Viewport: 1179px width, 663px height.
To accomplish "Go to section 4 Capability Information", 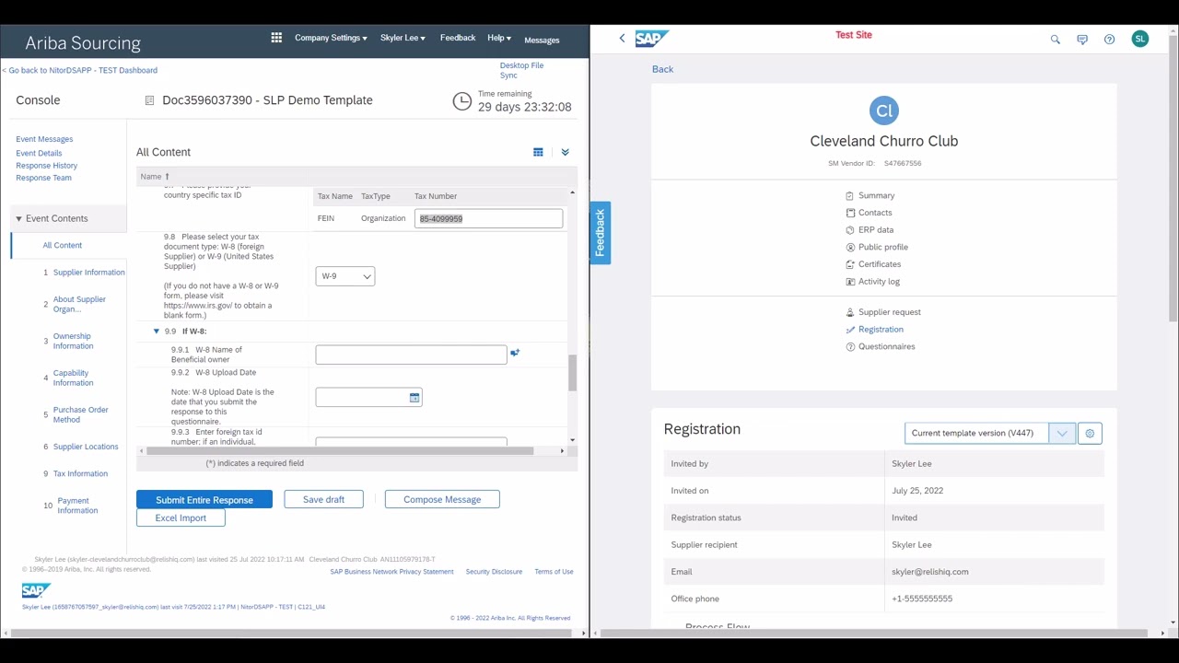I will click(x=73, y=378).
